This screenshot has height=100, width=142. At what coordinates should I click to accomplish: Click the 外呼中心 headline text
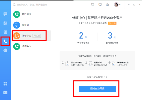pos(97,18)
